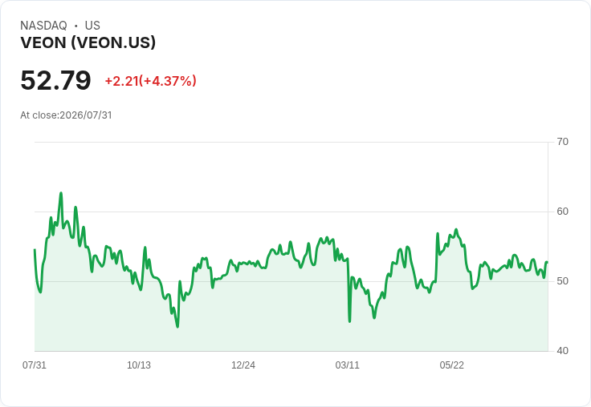The width and height of the screenshot is (591, 407).
Task: Click the US market label
Action: (92, 26)
